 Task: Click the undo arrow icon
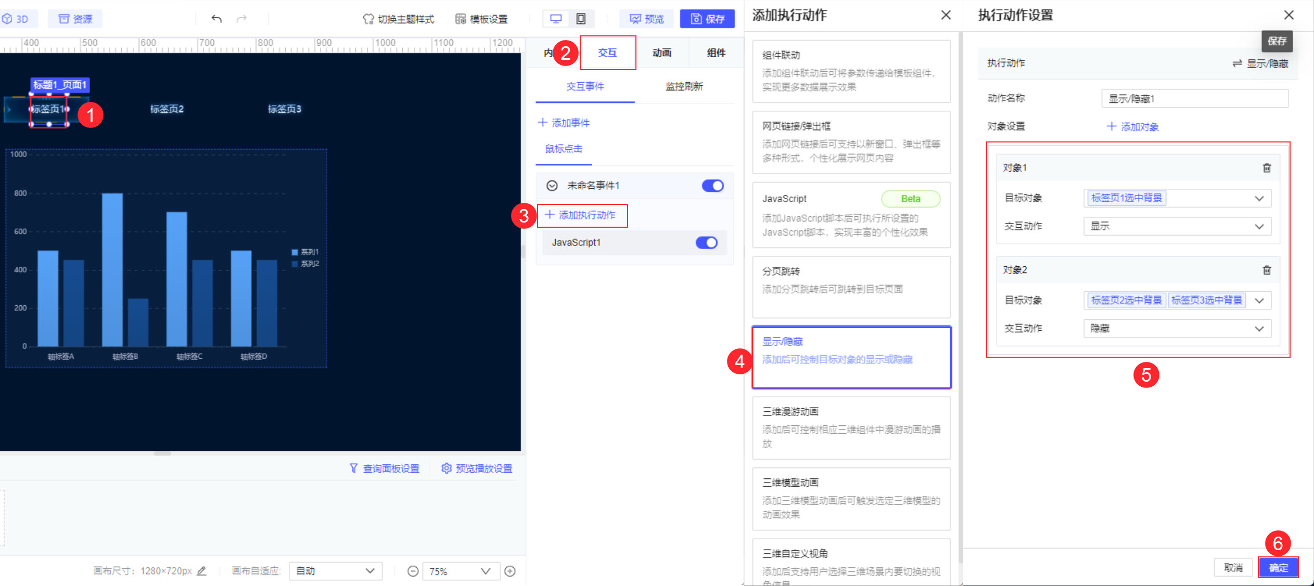point(216,19)
